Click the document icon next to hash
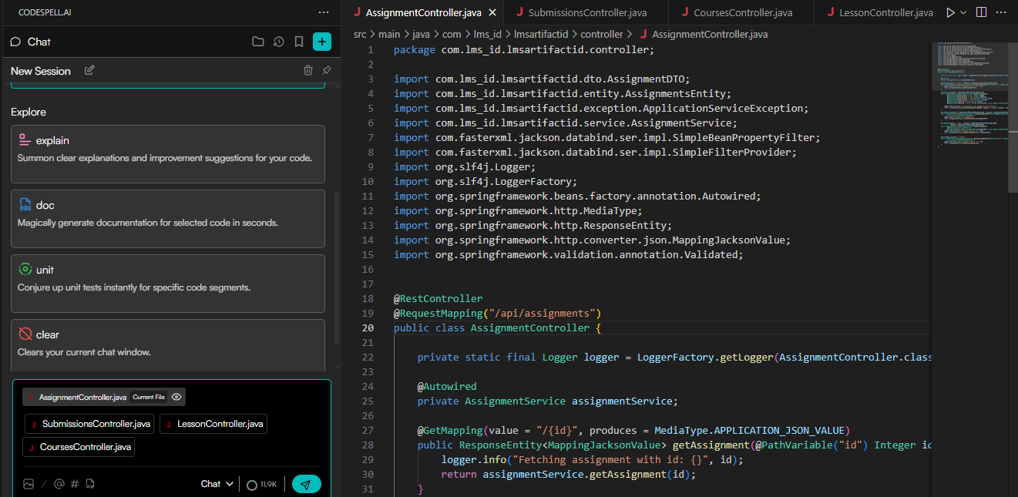 click(x=90, y=484)
